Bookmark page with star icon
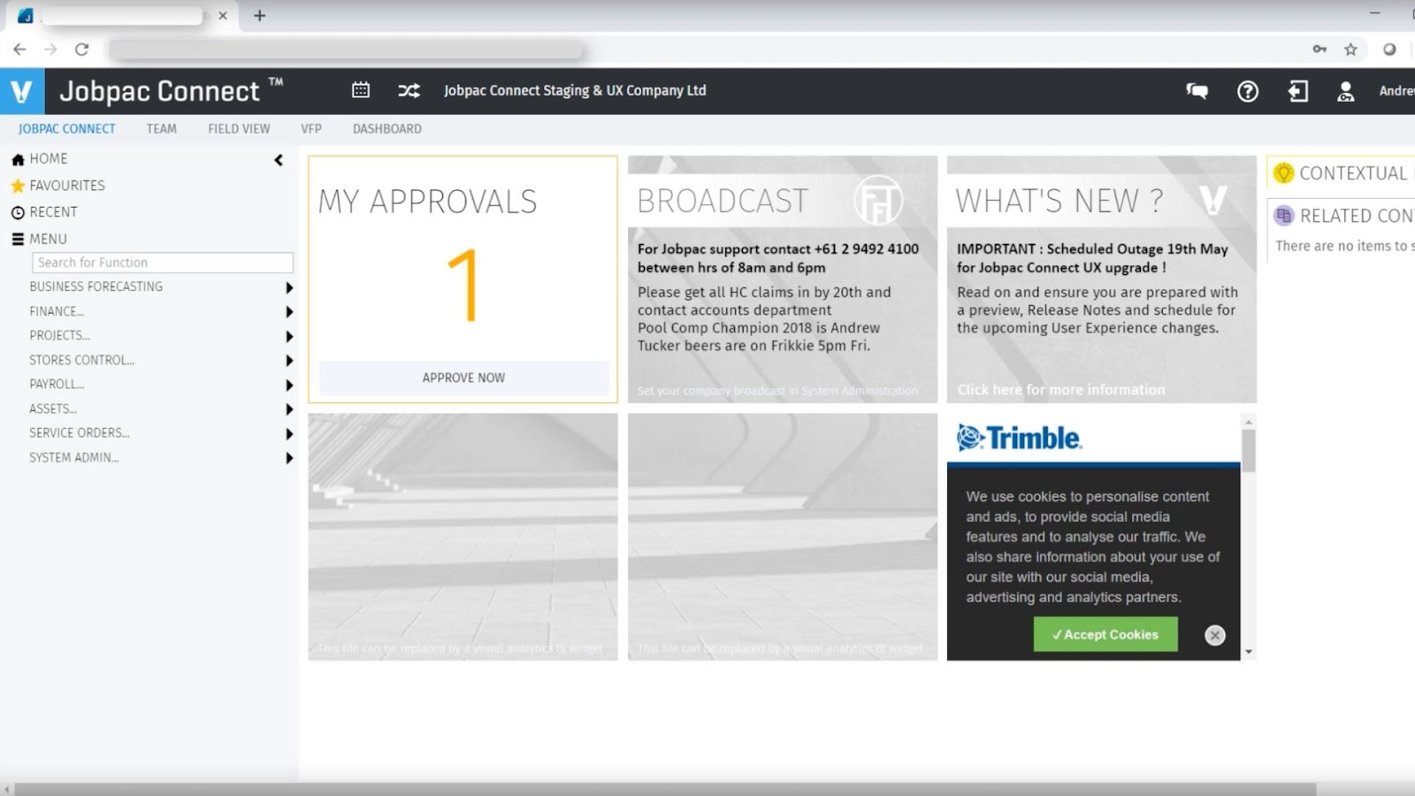The image size is (1415, 796). [x=1350, y=50]
